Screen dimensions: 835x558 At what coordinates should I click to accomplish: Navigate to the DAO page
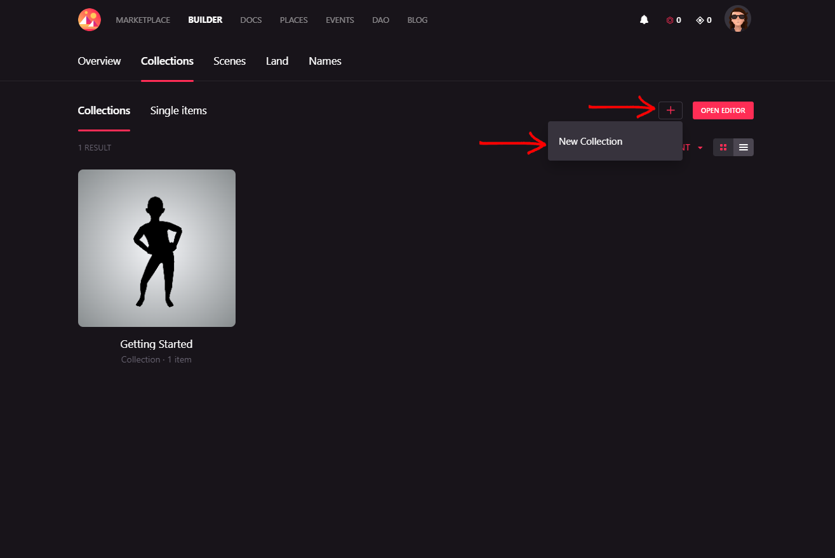pos(380,20)
